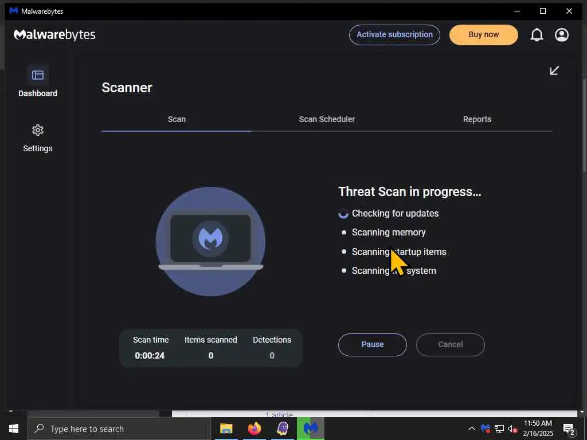Show hidden system tray icons
This screenshot has height=440, width=587.
click(472, 429)
